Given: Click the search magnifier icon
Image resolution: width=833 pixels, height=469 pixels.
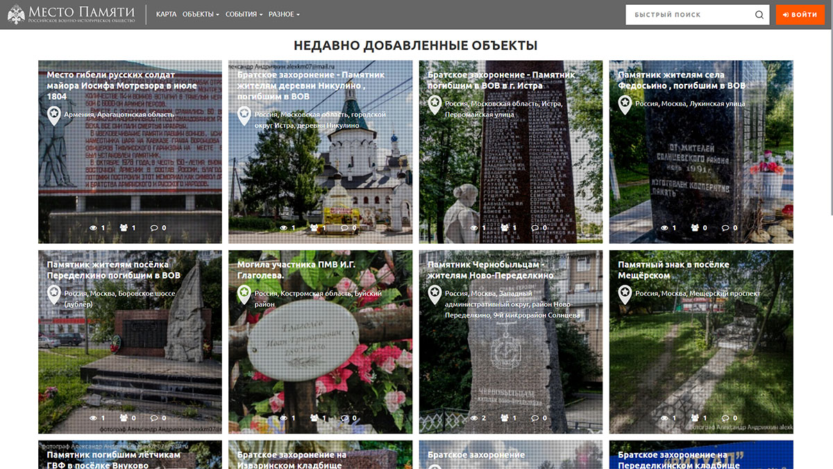Looking at the screenshot, I should pos(759,15).
